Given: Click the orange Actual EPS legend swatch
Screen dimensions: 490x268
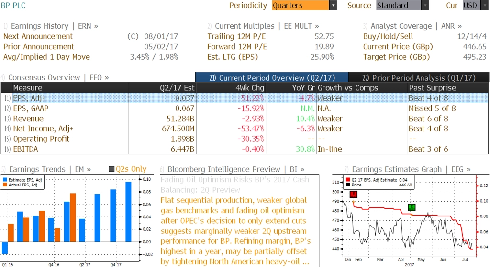Looking at the screenshot, I should [5, 185].
